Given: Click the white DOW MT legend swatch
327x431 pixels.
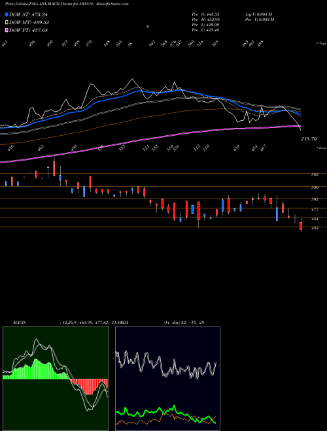Looking at the screenshot, I should tap(7, 23).
